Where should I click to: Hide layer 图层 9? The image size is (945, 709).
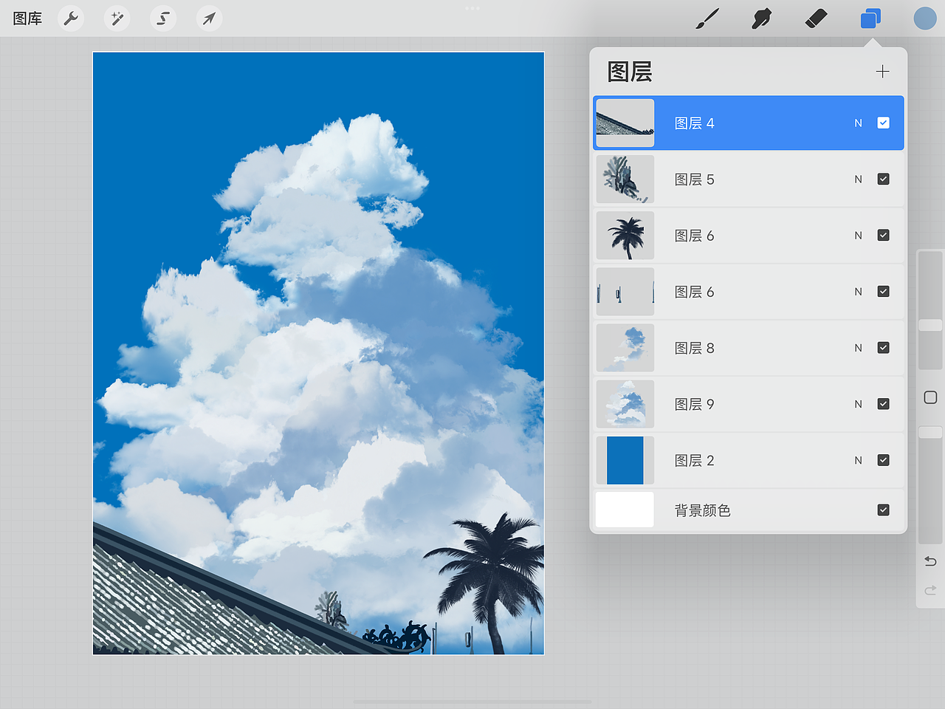coord(883,403)
